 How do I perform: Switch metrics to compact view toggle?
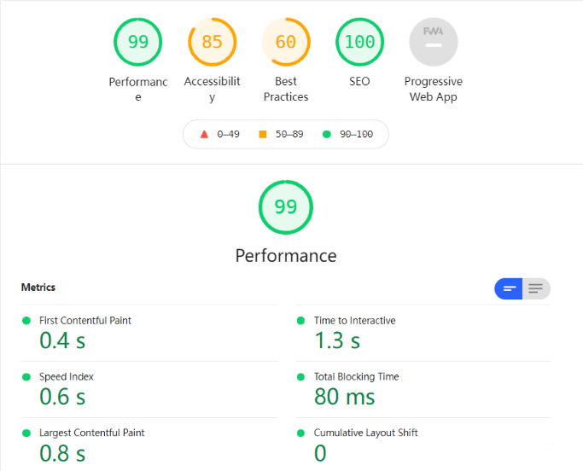pyautogui.click(x=508, y=288)
